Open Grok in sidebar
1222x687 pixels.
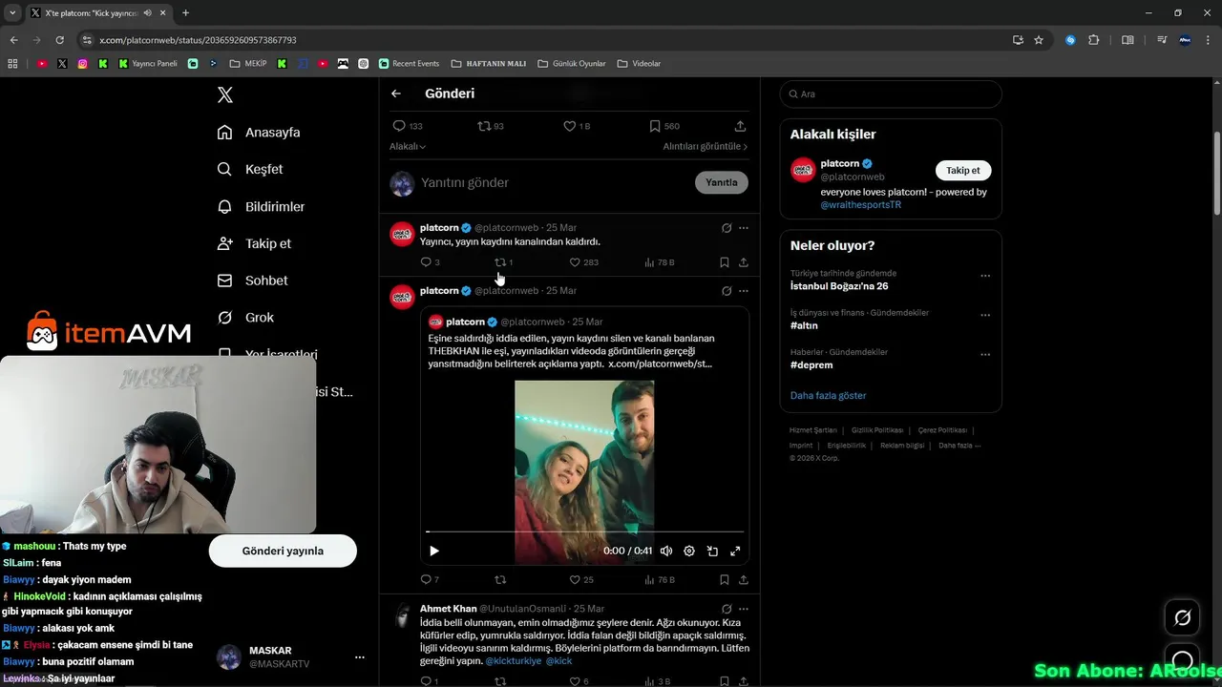(x=245, y=318)
